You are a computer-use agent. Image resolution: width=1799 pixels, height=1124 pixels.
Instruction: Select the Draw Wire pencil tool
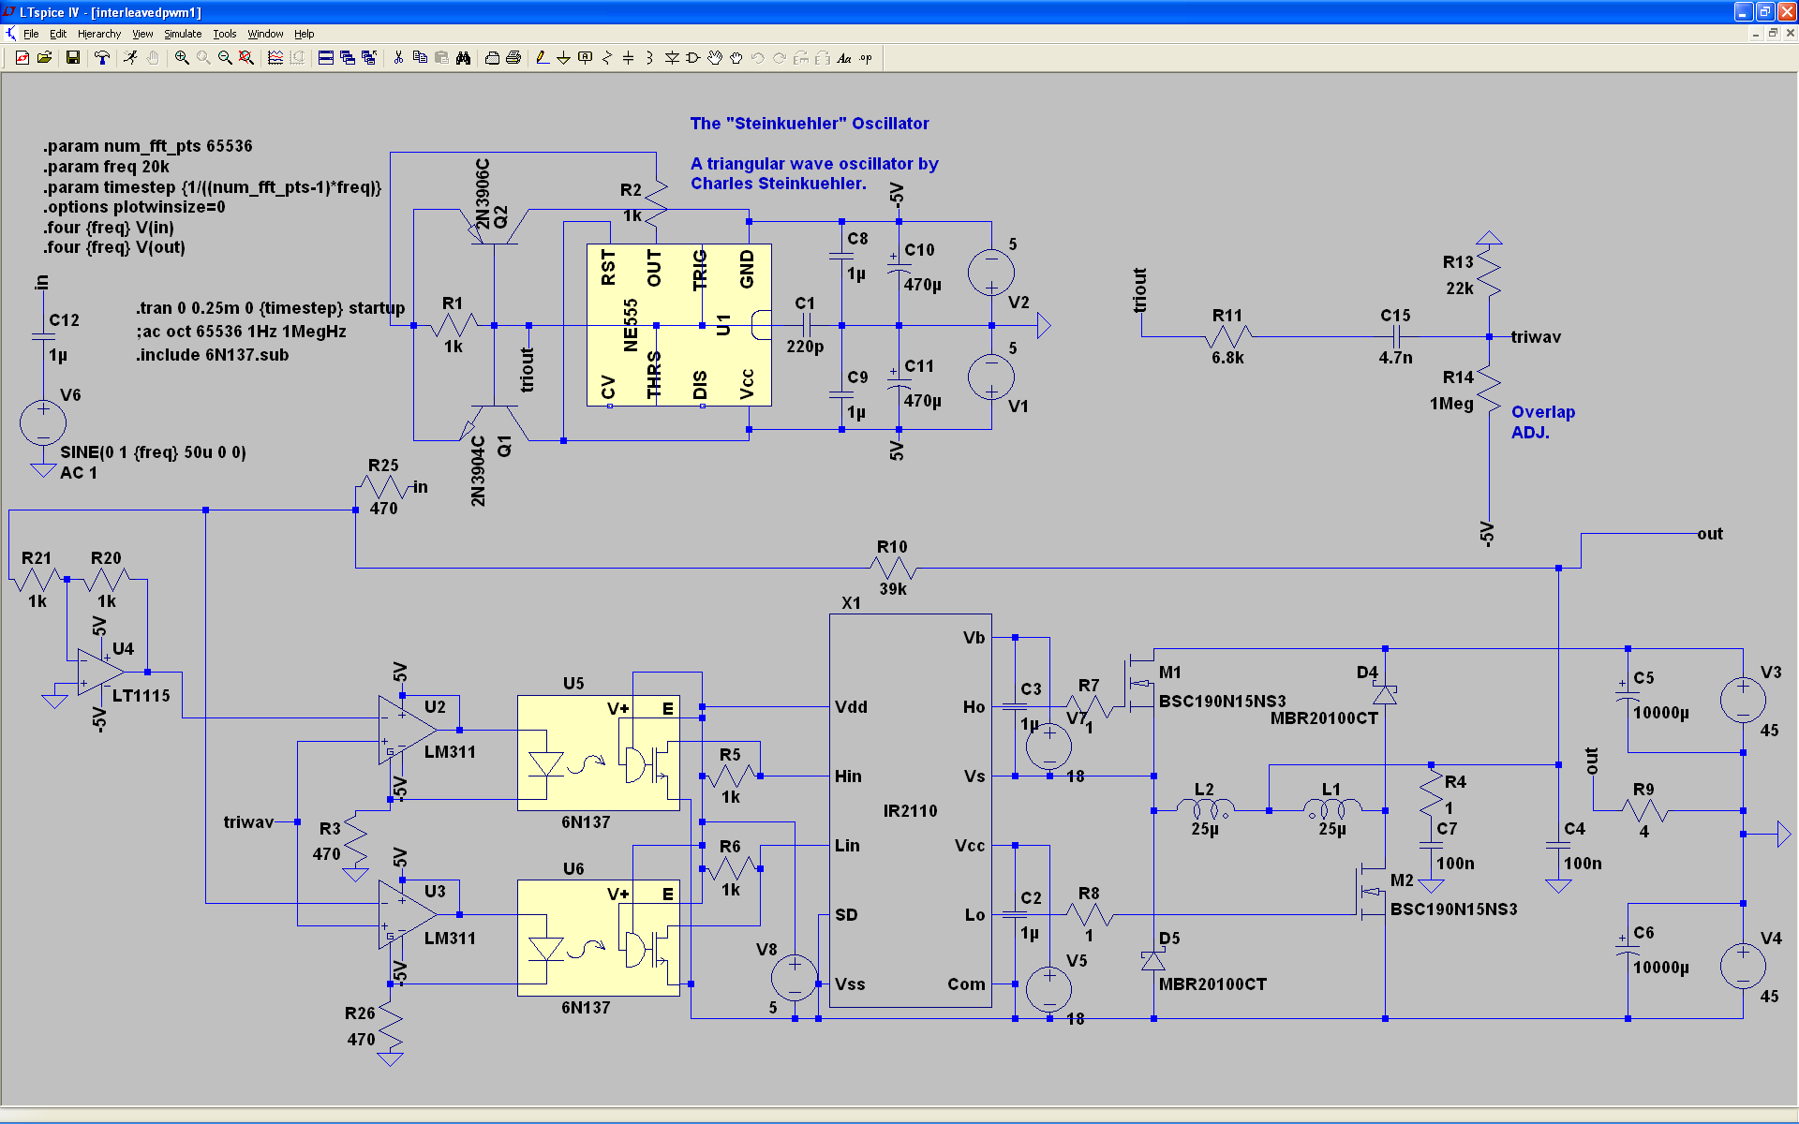click(543, 58)
